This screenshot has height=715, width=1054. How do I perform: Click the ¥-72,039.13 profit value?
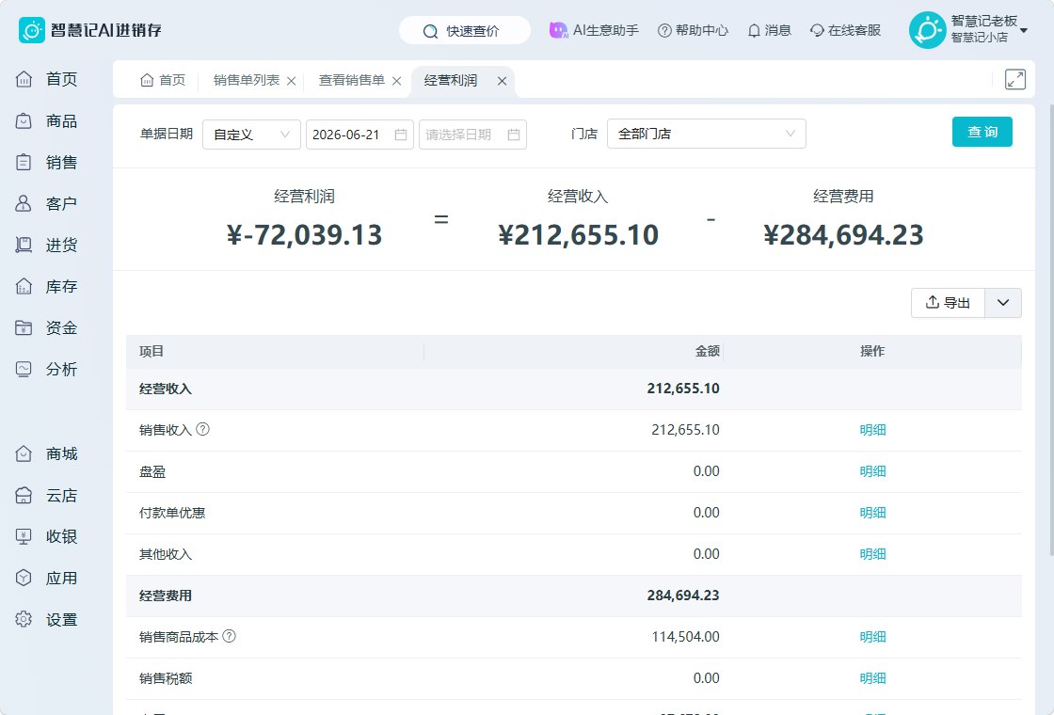point(305,234)
